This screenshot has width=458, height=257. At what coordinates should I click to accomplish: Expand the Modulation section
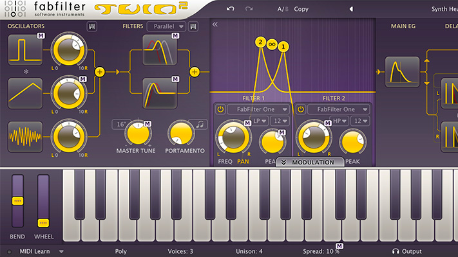point(307,163)
